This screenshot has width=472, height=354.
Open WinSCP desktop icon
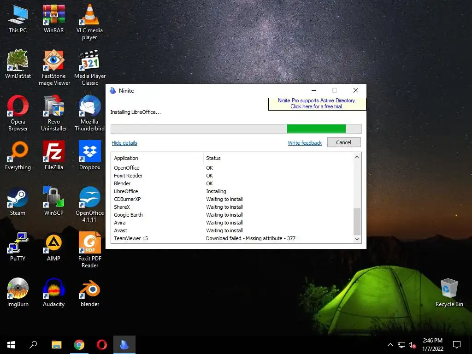54,201
